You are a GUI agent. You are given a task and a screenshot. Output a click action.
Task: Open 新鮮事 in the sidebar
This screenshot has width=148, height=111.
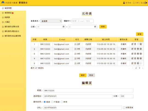[x=13, y=17]
